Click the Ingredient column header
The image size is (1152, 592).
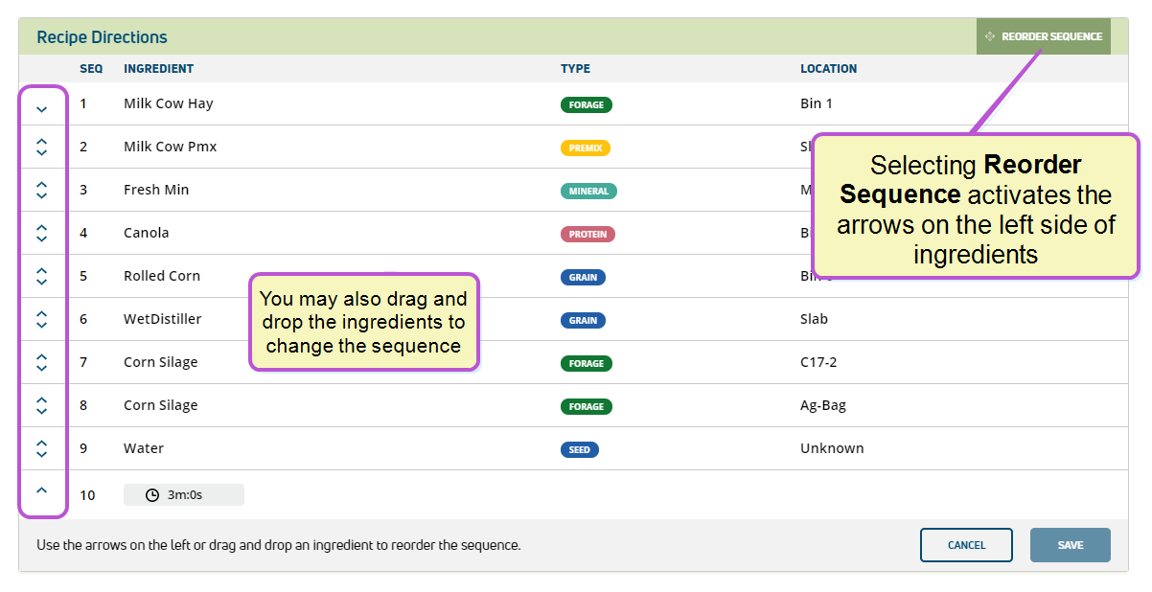tap(159, 69)
